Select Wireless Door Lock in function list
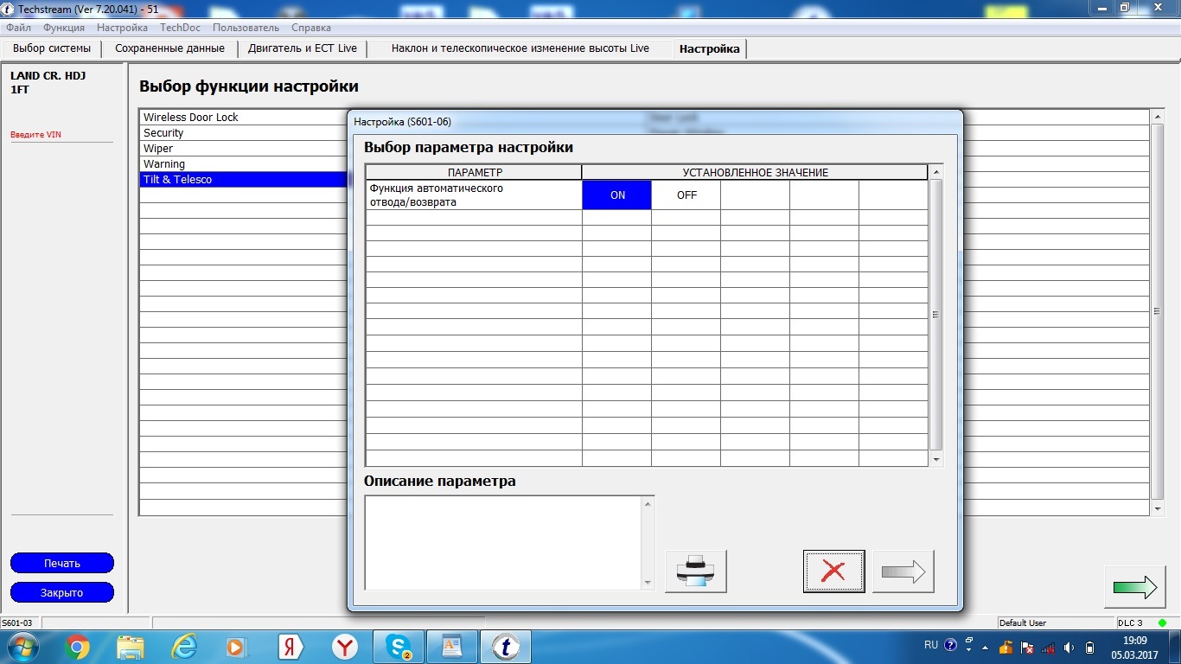The image size is (1181, 664). [x=244, y=118]
